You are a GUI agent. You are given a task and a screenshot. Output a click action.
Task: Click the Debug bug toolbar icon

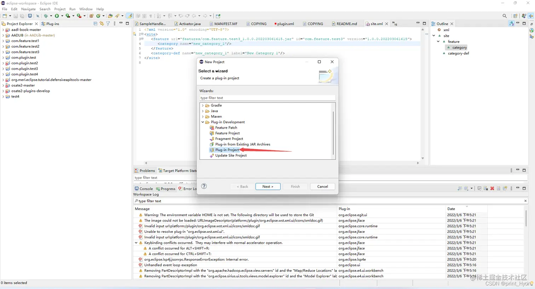tap(46, 16)
